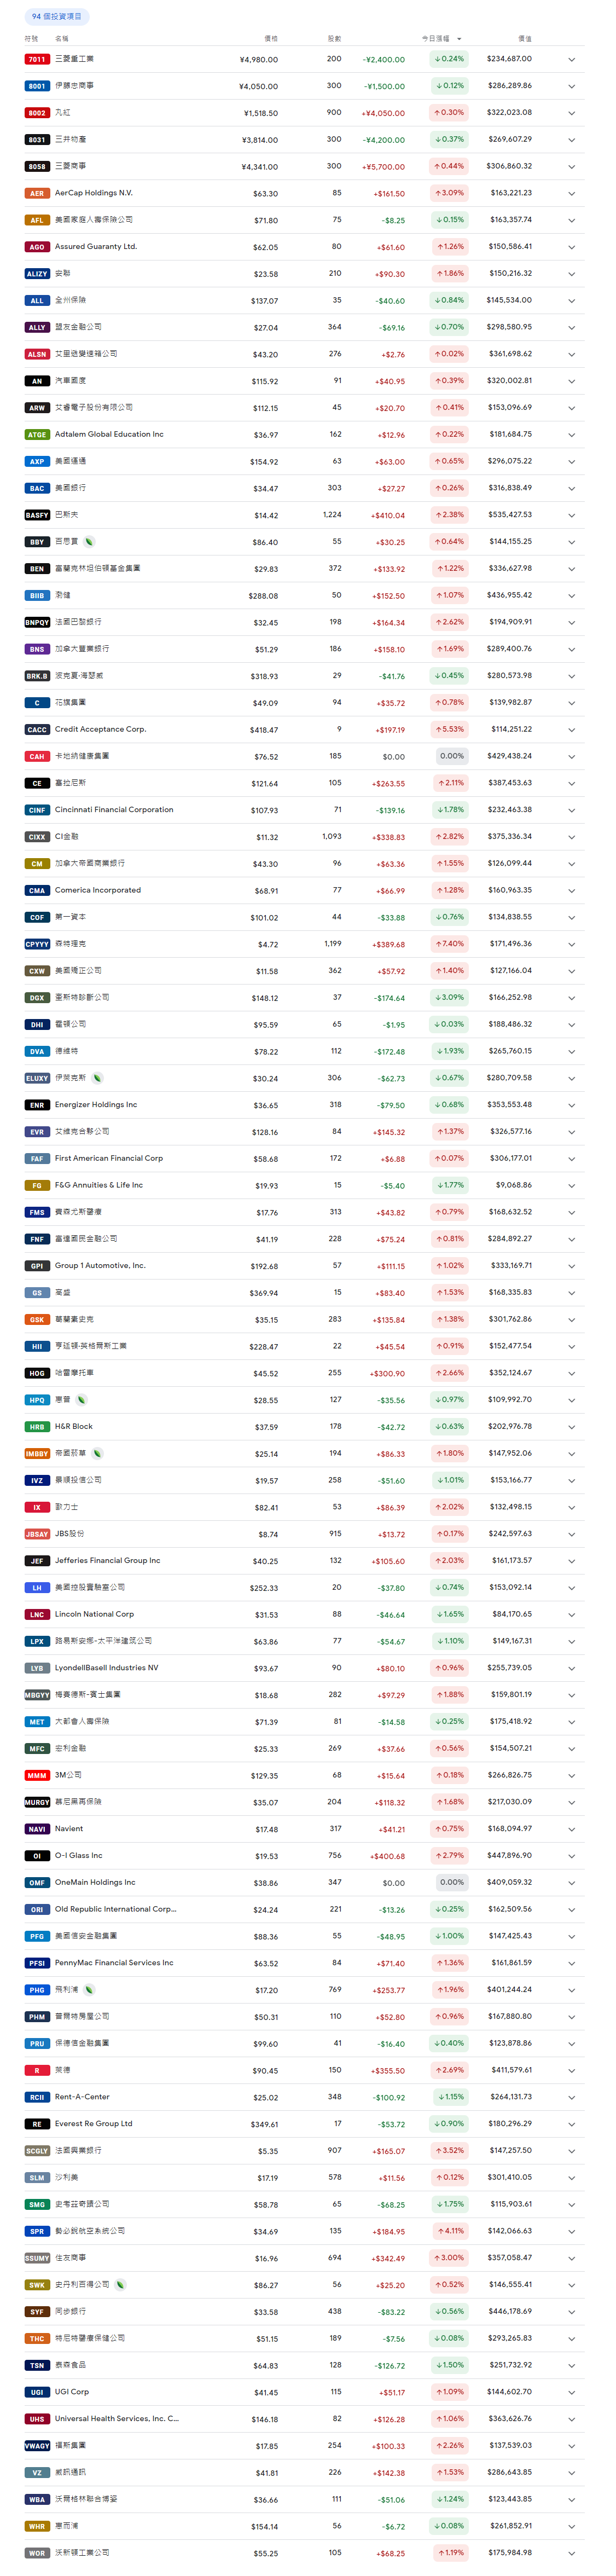This screenshot has height=2576, width=616.
Task: Click the 8001 ticker badge
Action: click(37, 86)
